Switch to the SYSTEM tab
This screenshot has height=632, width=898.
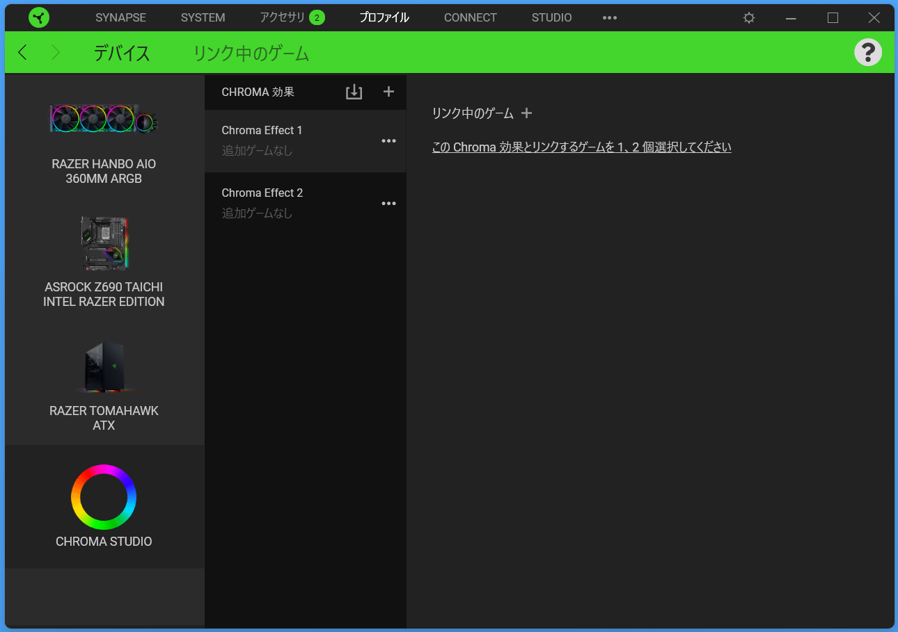(x=203, y=18)
